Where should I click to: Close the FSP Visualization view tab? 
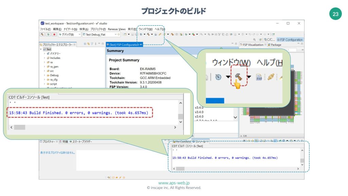point(265,45)
